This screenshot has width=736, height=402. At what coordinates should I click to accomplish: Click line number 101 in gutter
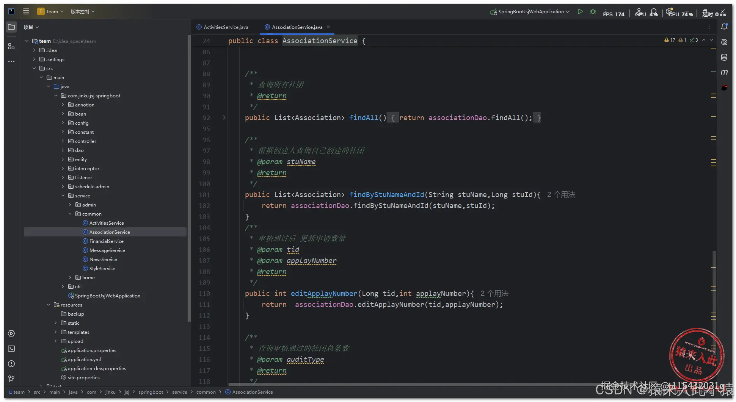[204, 194]
